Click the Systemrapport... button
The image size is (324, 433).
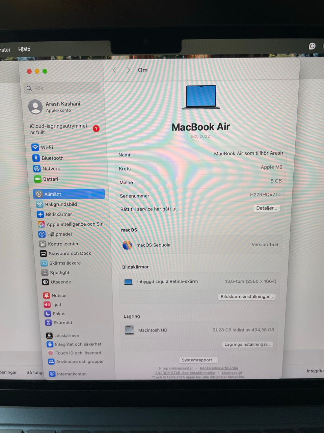(x=198, y=360)
